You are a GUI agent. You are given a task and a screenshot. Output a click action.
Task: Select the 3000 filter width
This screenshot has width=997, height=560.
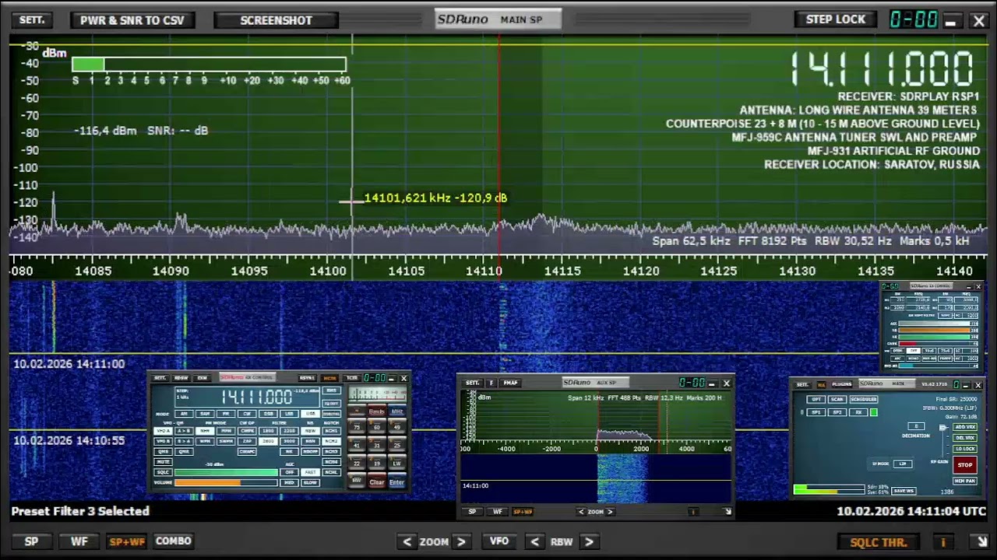290,441
